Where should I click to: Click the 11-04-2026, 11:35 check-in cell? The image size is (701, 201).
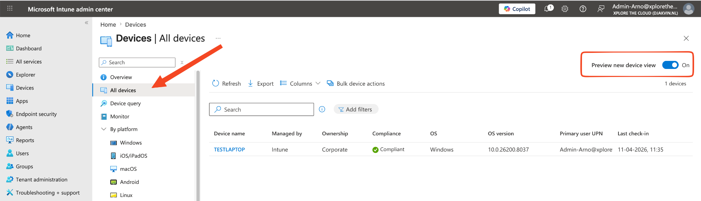(640, 150)
